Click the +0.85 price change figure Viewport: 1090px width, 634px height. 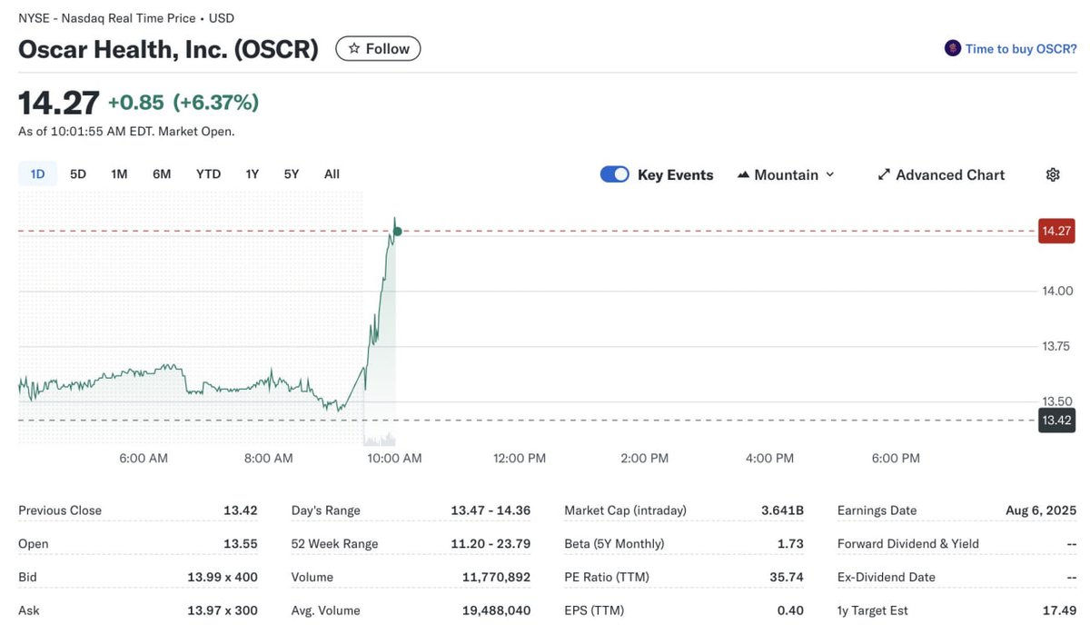tap(136, 103)
